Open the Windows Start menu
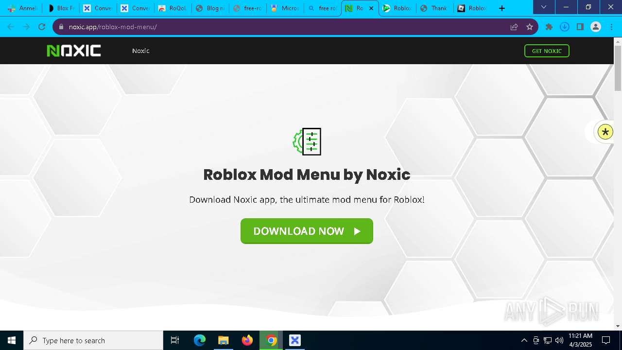This screenshot has height=350, width=622. 12,340
